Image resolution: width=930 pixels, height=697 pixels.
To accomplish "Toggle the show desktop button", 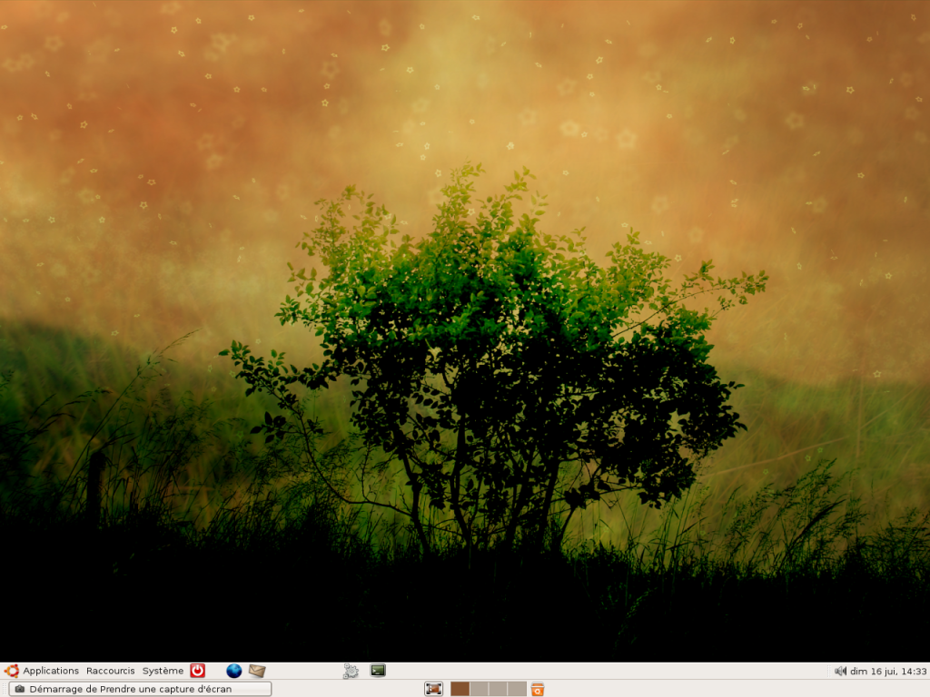I will coord(433,689).
